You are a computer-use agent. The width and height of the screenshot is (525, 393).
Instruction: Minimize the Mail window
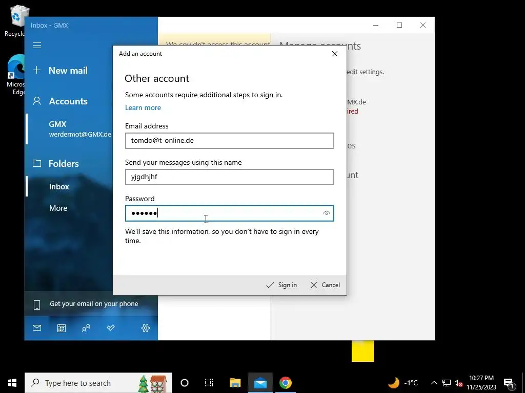pyautogui.click(x=376, y=25)
